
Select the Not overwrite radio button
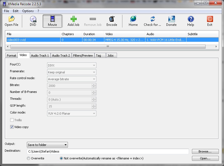coord(61,158)
